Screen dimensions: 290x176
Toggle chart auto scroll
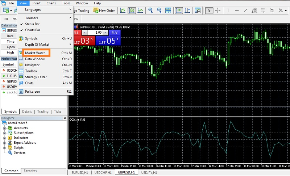point(179,11)
